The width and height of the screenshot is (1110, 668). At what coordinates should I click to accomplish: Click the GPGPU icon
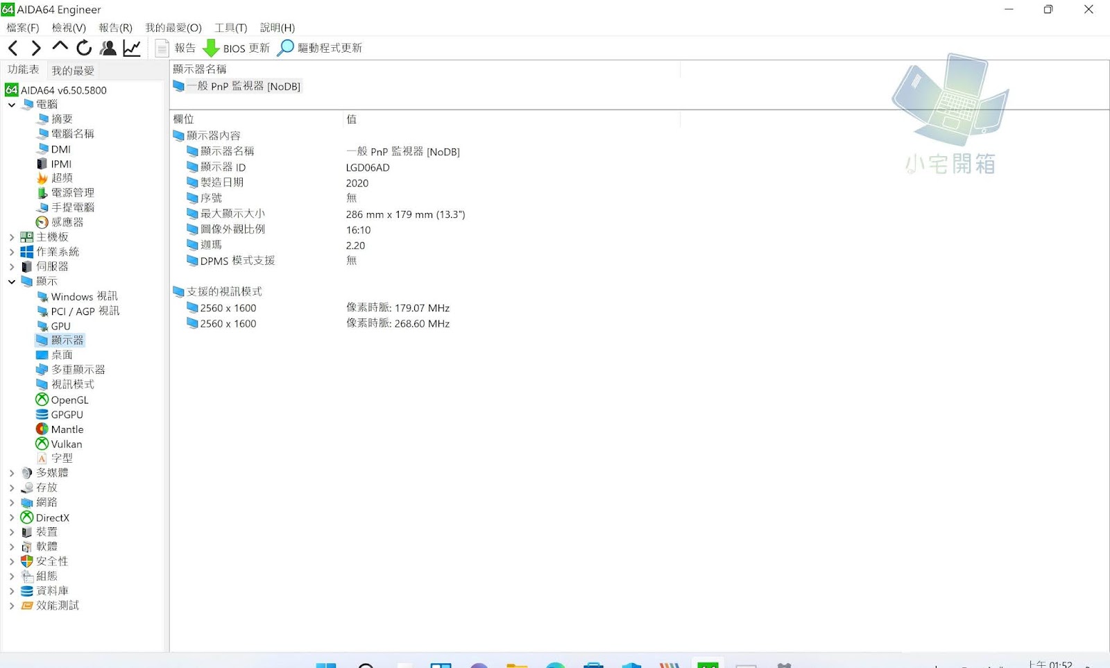click(42, 415)
